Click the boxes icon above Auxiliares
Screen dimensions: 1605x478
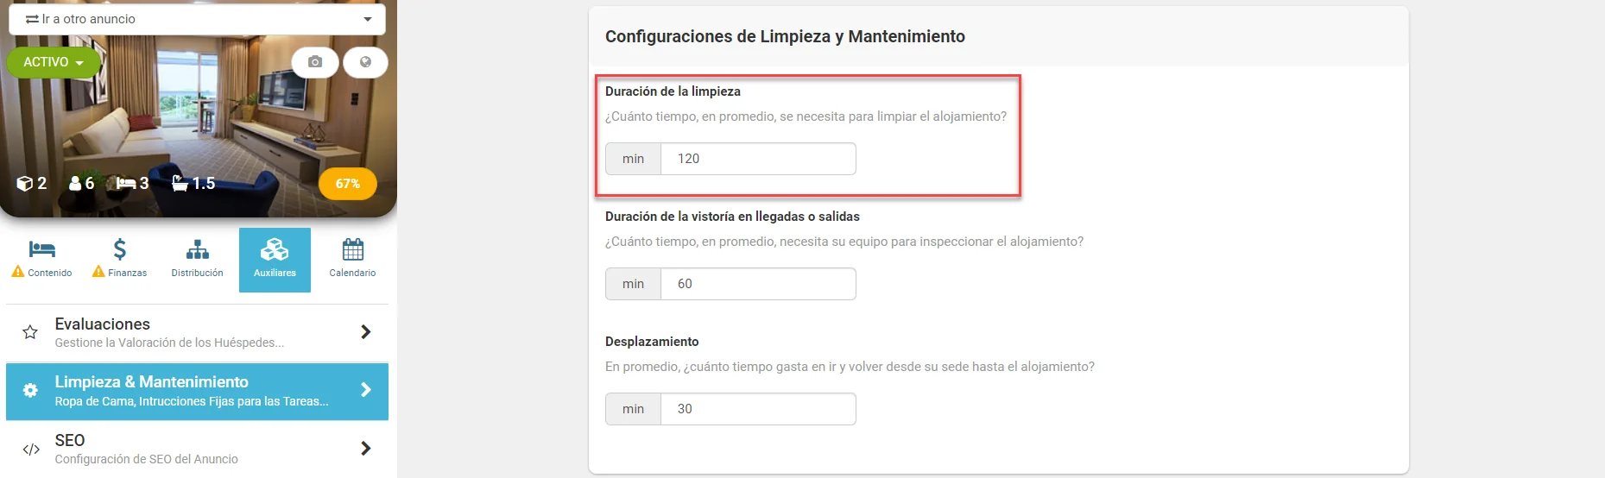[275, 249]
